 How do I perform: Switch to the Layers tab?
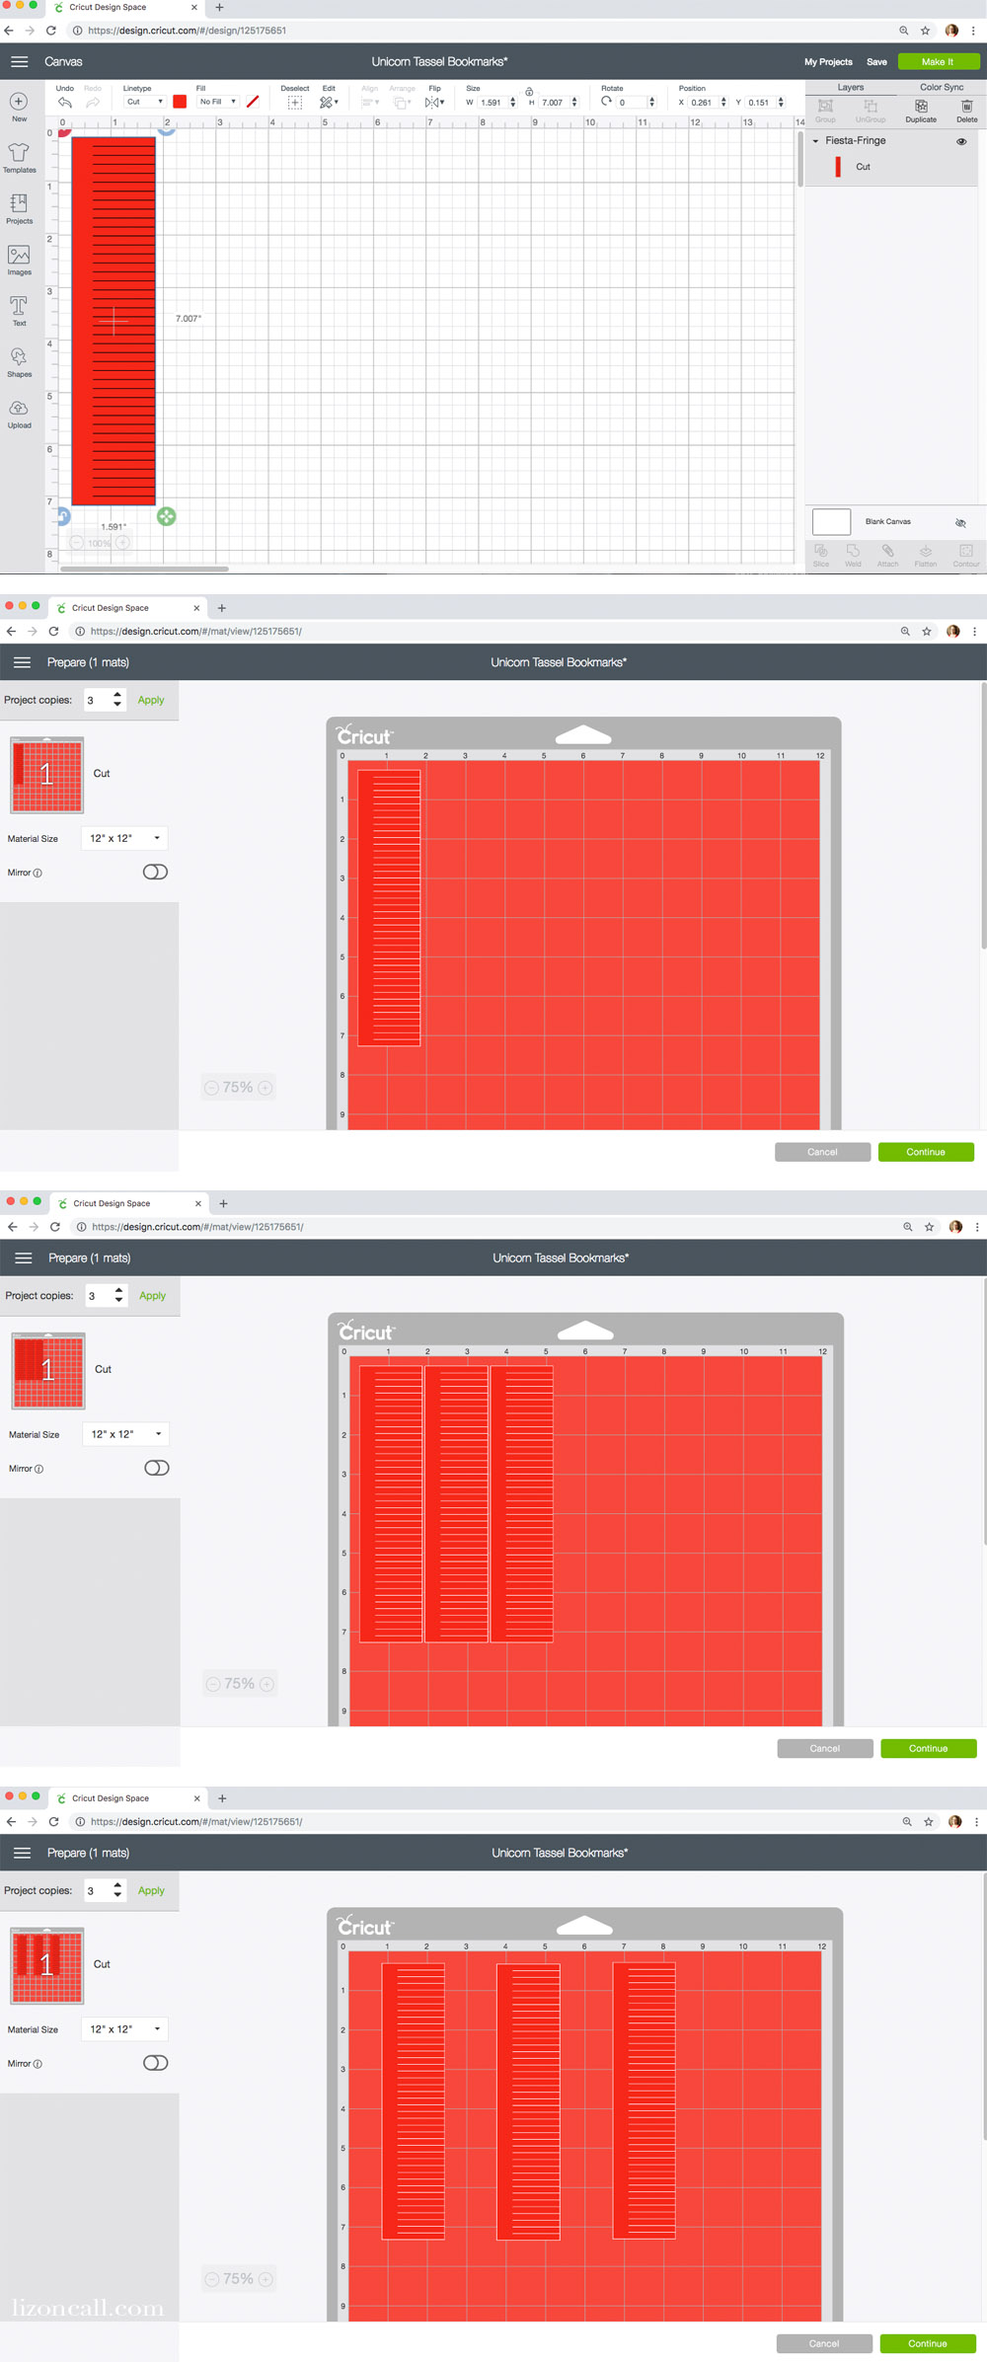coord(851,87)
